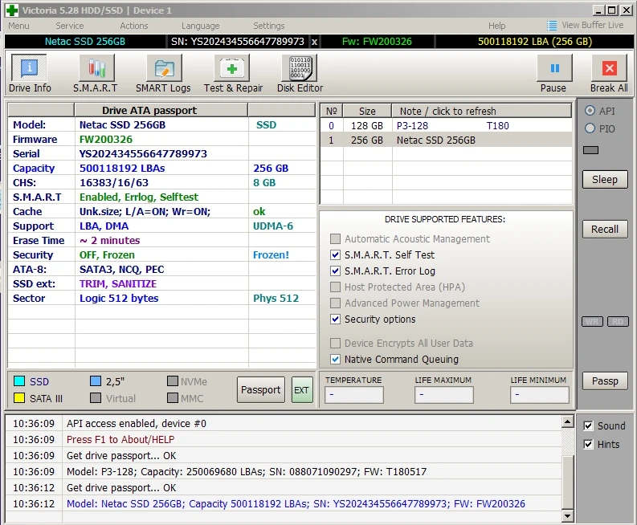Toggle S.M.A.R.T. Self Test checkbox
Screen dimensions: 637x525
tap(335, 254)
